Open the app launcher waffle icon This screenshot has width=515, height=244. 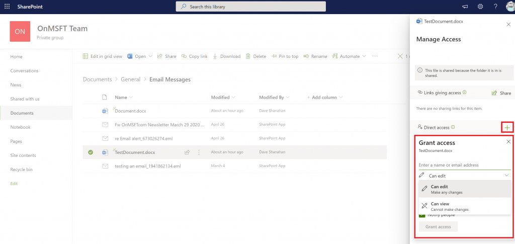7,7
